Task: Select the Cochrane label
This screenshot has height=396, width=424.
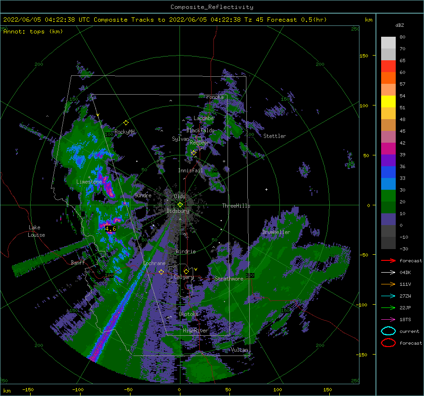Action: click(154, 263)
